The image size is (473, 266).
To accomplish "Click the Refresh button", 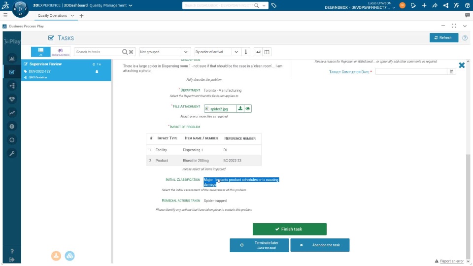I will [444, 38].
